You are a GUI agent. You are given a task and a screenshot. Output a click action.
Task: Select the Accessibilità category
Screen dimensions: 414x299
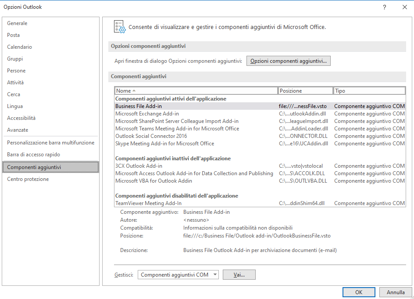tap(50, 118)
